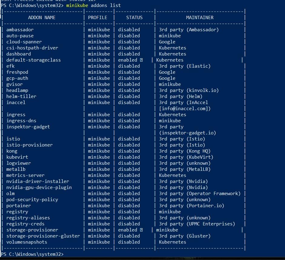Click the volumesnapshots addon name
Image resolution: width=285 pixels, height=260 pixels.
[x=27, y=242]
